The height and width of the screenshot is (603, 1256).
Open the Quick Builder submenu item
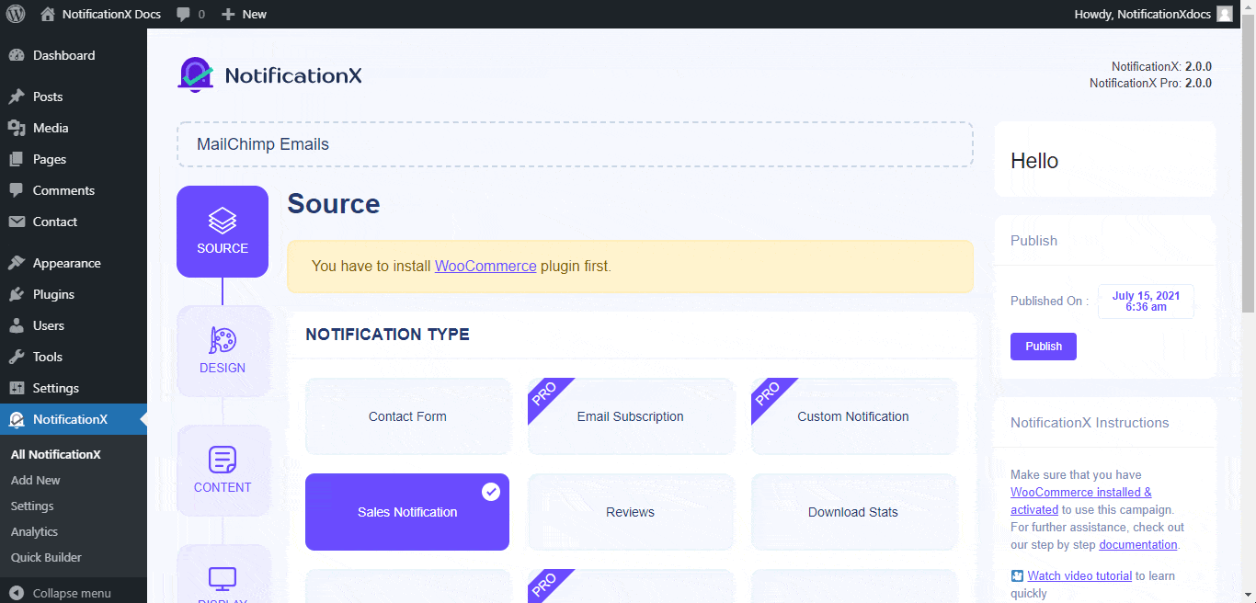click(46, 557)
